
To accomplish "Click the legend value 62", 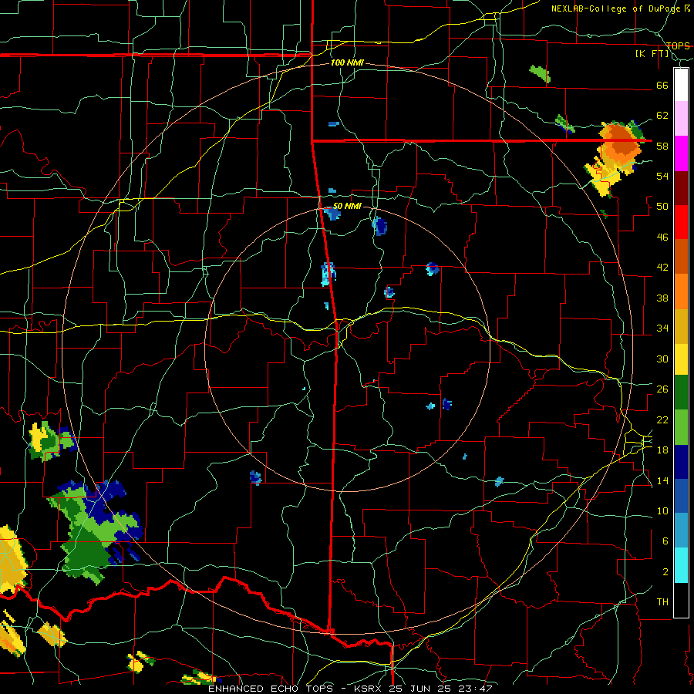I will tap(662, 116).
